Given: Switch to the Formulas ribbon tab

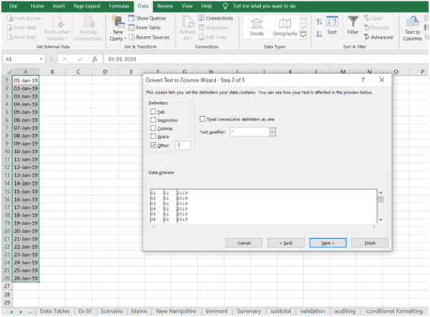Looking at the screenshot, I should pyautogui.click(x=119, y=6).
